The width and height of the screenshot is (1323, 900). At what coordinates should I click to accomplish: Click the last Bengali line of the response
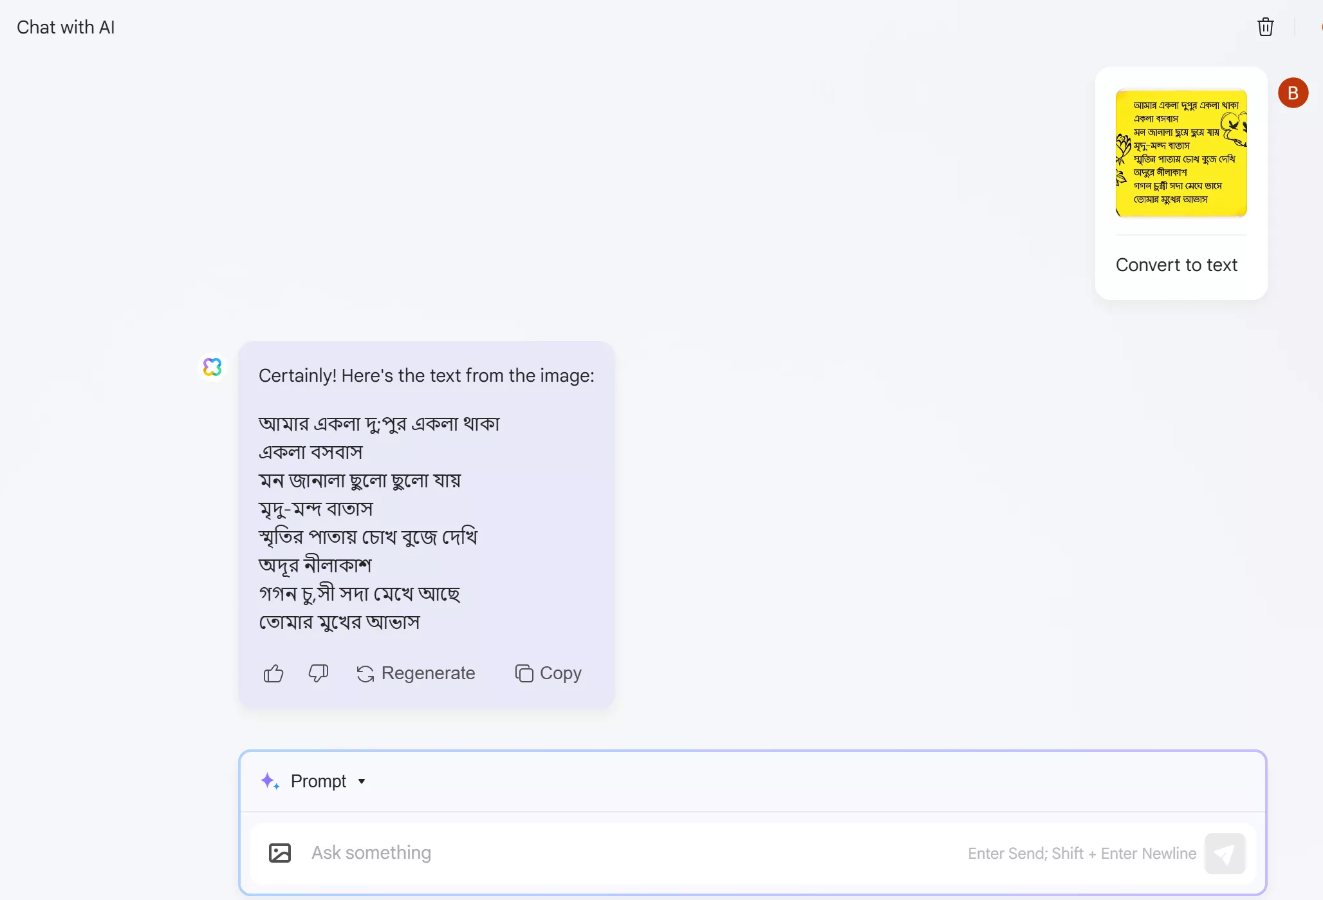(x=339, y=623)
